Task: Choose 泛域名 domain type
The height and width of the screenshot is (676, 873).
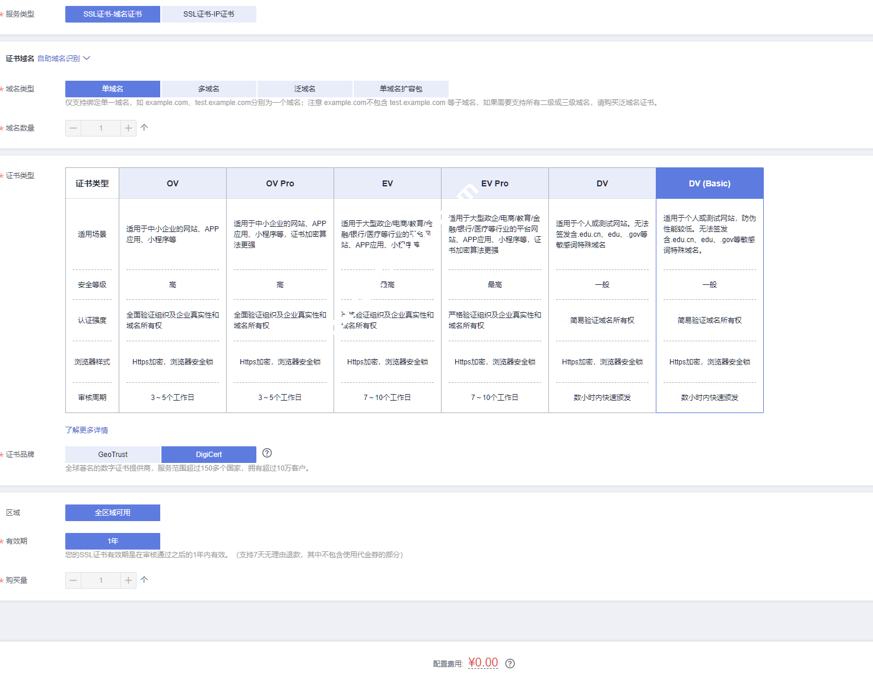Action: (x=304, y=89)
